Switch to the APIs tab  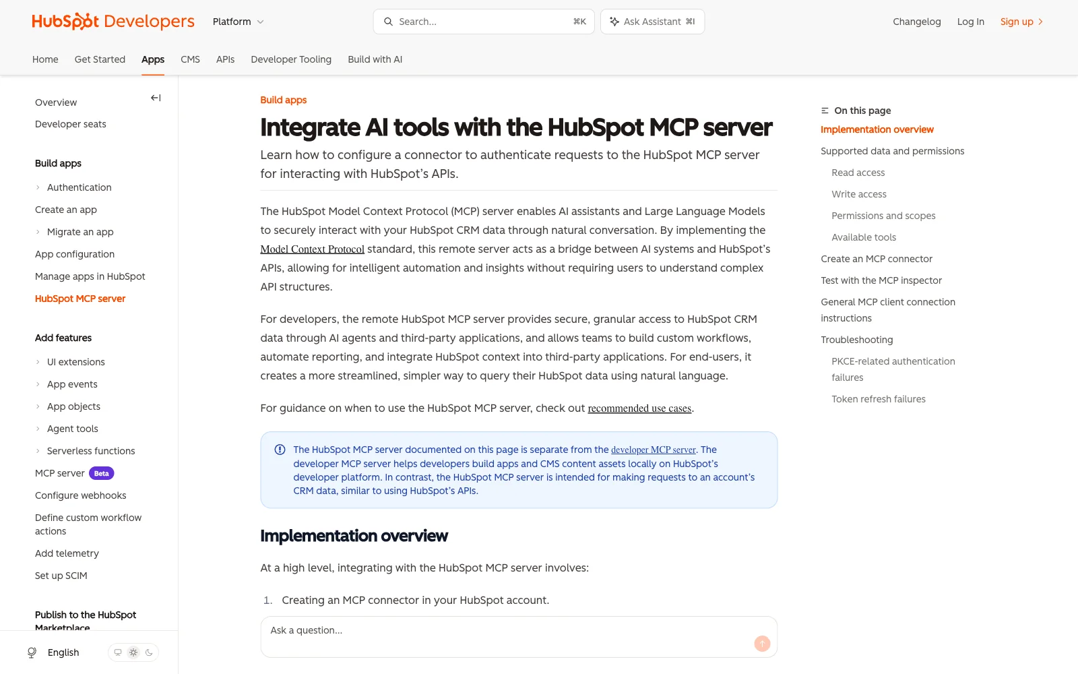coord(225,59)
